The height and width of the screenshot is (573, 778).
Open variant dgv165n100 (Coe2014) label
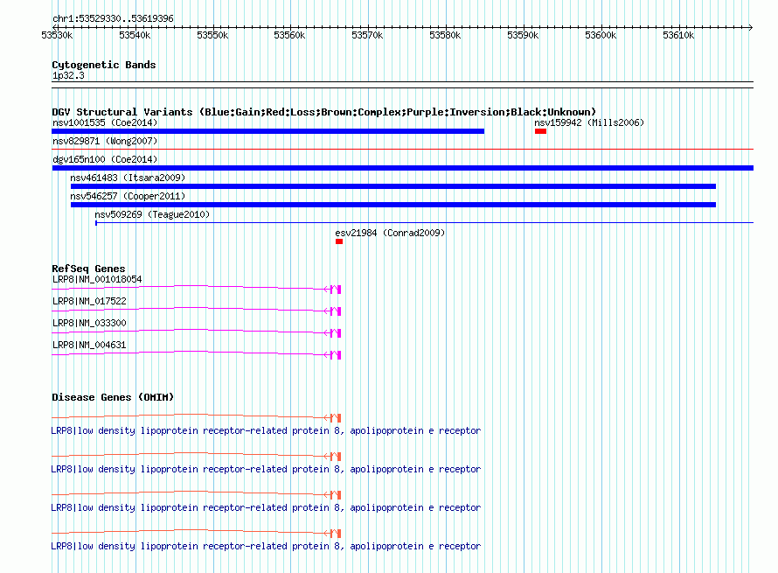click(x=105, y=159)
